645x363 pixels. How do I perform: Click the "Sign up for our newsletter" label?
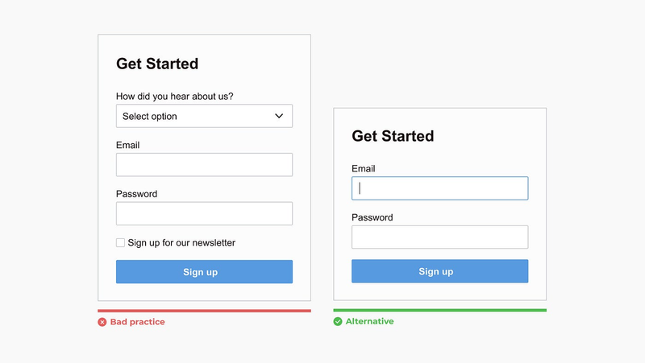(181, 243)
